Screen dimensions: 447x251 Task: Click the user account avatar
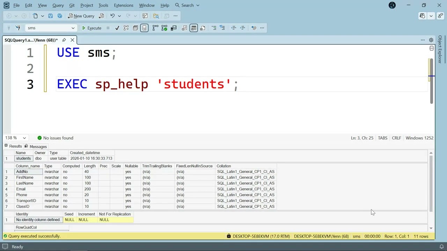coord(392,5)
